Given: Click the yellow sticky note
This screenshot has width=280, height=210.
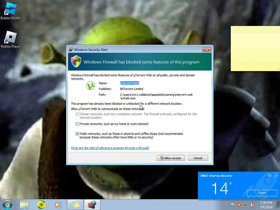Looking at the screenshot, I should coord(255,48).
